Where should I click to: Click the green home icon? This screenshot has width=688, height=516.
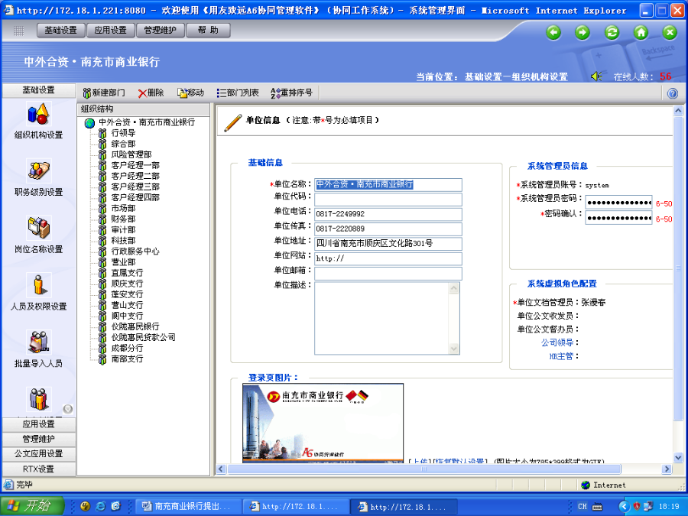641,32
